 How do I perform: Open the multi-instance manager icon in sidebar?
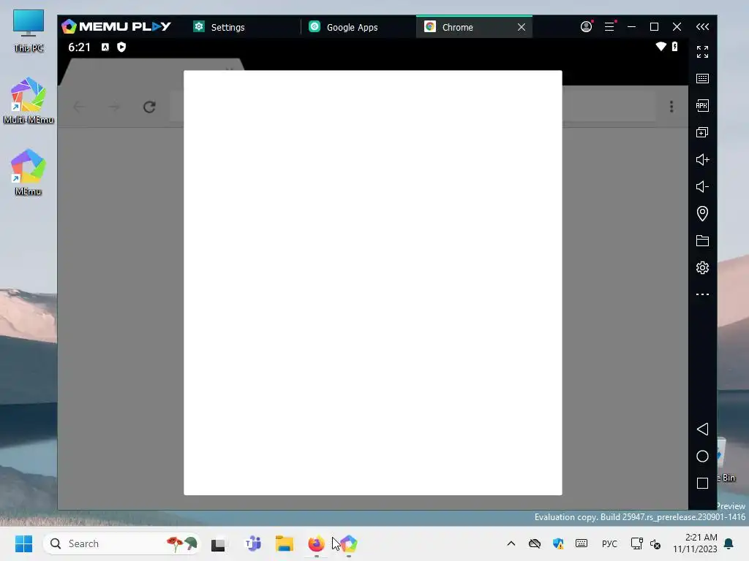coord(702,133)
